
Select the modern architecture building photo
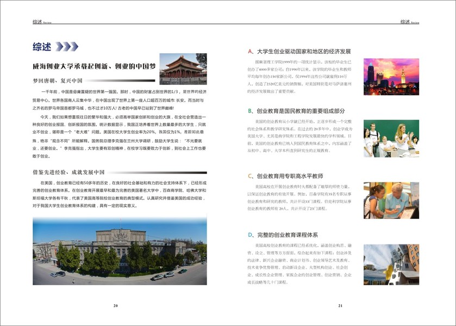tap(391, 265)
